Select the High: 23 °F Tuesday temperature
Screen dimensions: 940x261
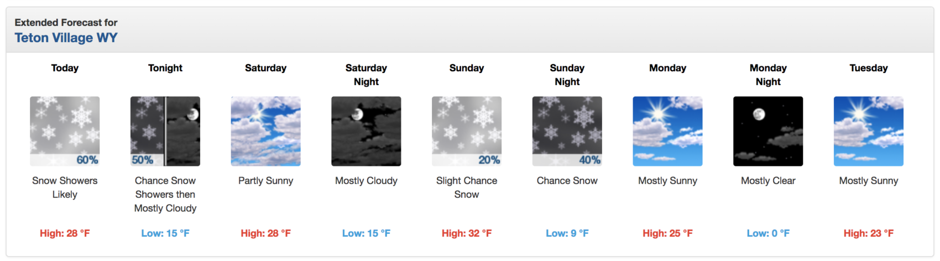tap(869, 233)
